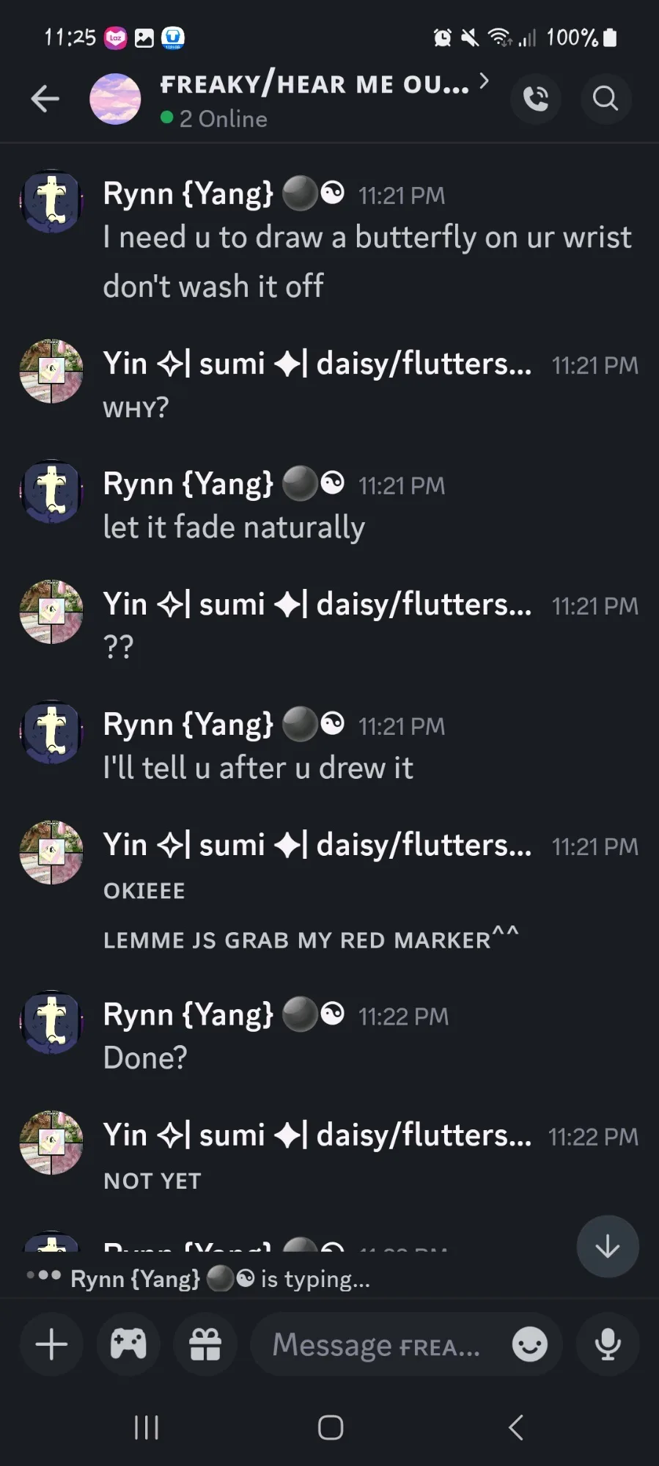Viewport: 659px width, 1466px height.
Task: Tap Rynn {Yang} username above "Done?"
Action: [x=188, y=1015]
